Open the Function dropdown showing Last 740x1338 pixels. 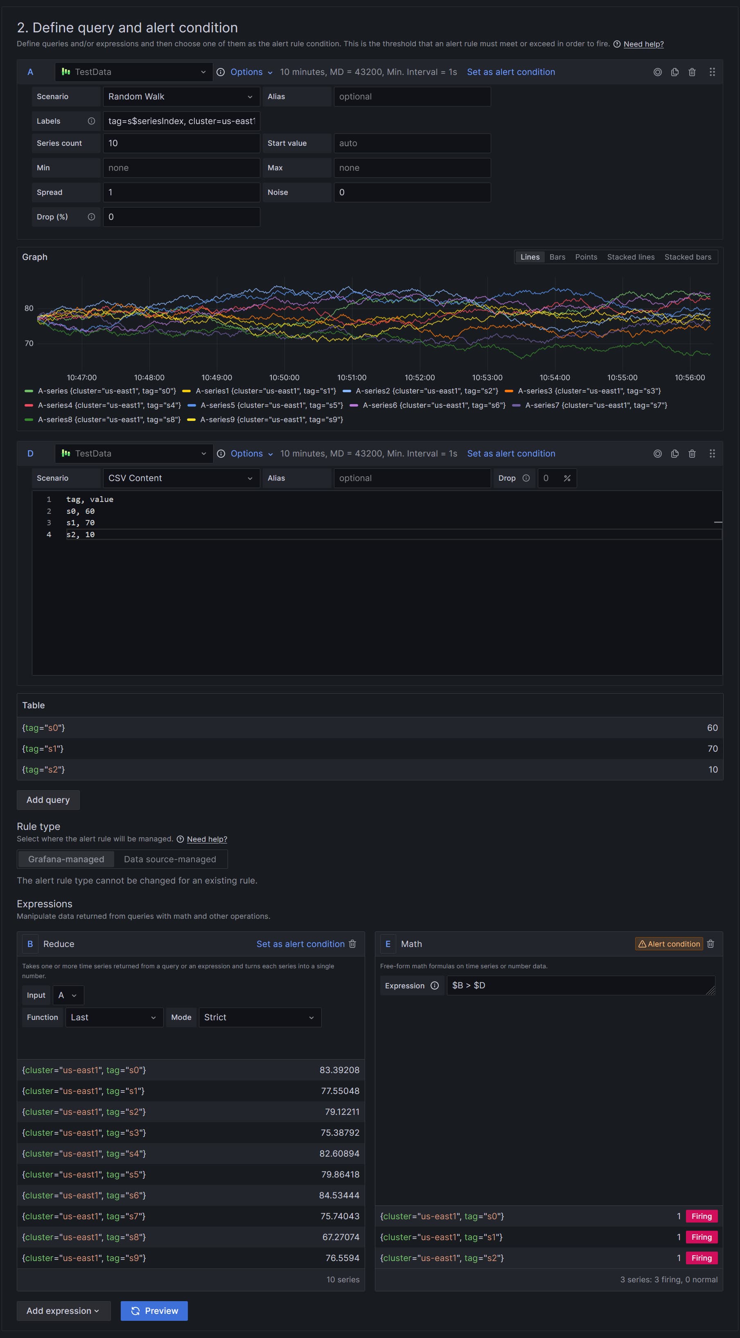(x=114, y=1017)
